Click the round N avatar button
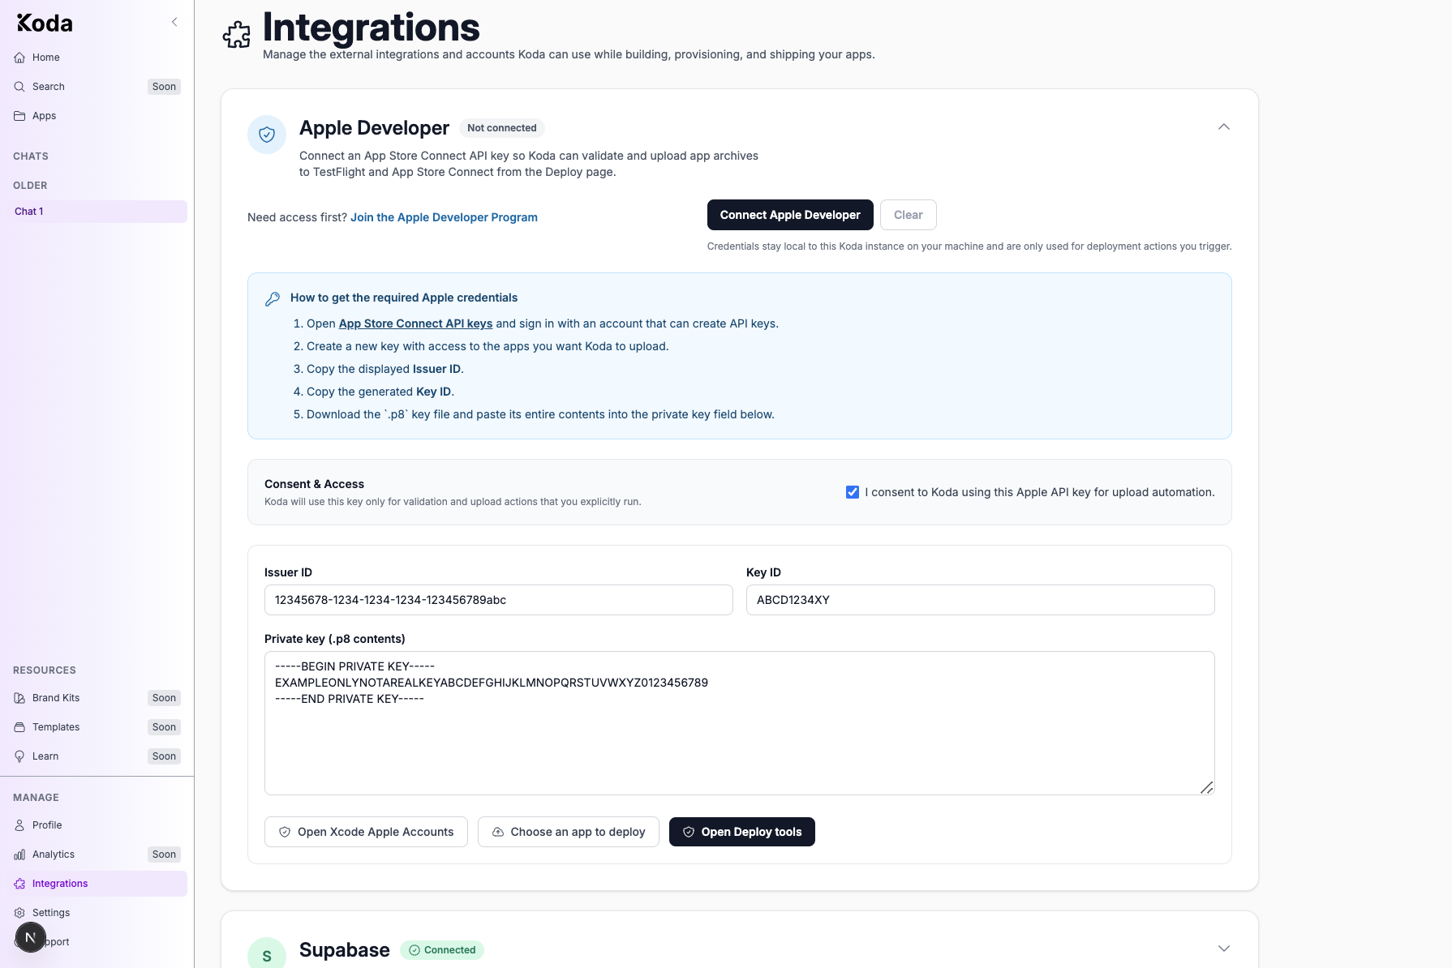 pos(31,938)
